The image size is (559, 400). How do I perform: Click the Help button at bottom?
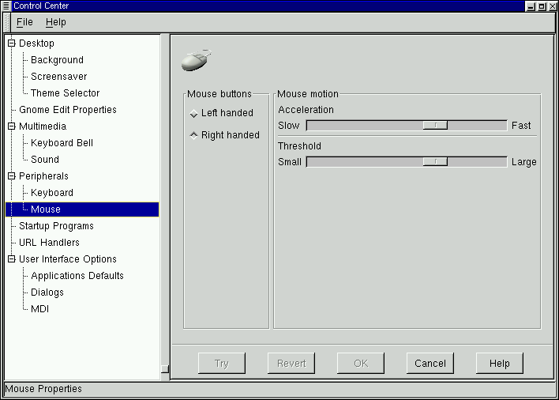(x=500, y=364)
